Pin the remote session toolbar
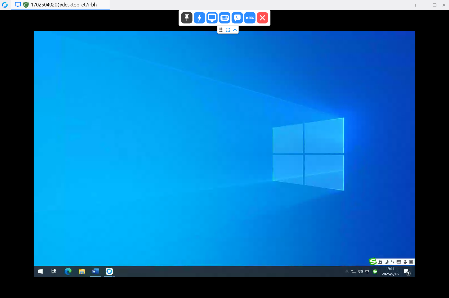The height and width of the screenshot is (298, 449). point(187,18)
